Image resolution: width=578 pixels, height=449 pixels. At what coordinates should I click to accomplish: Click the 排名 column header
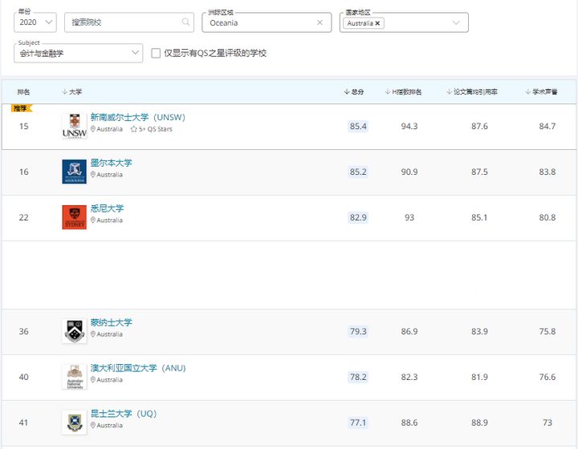coord(23,91)
